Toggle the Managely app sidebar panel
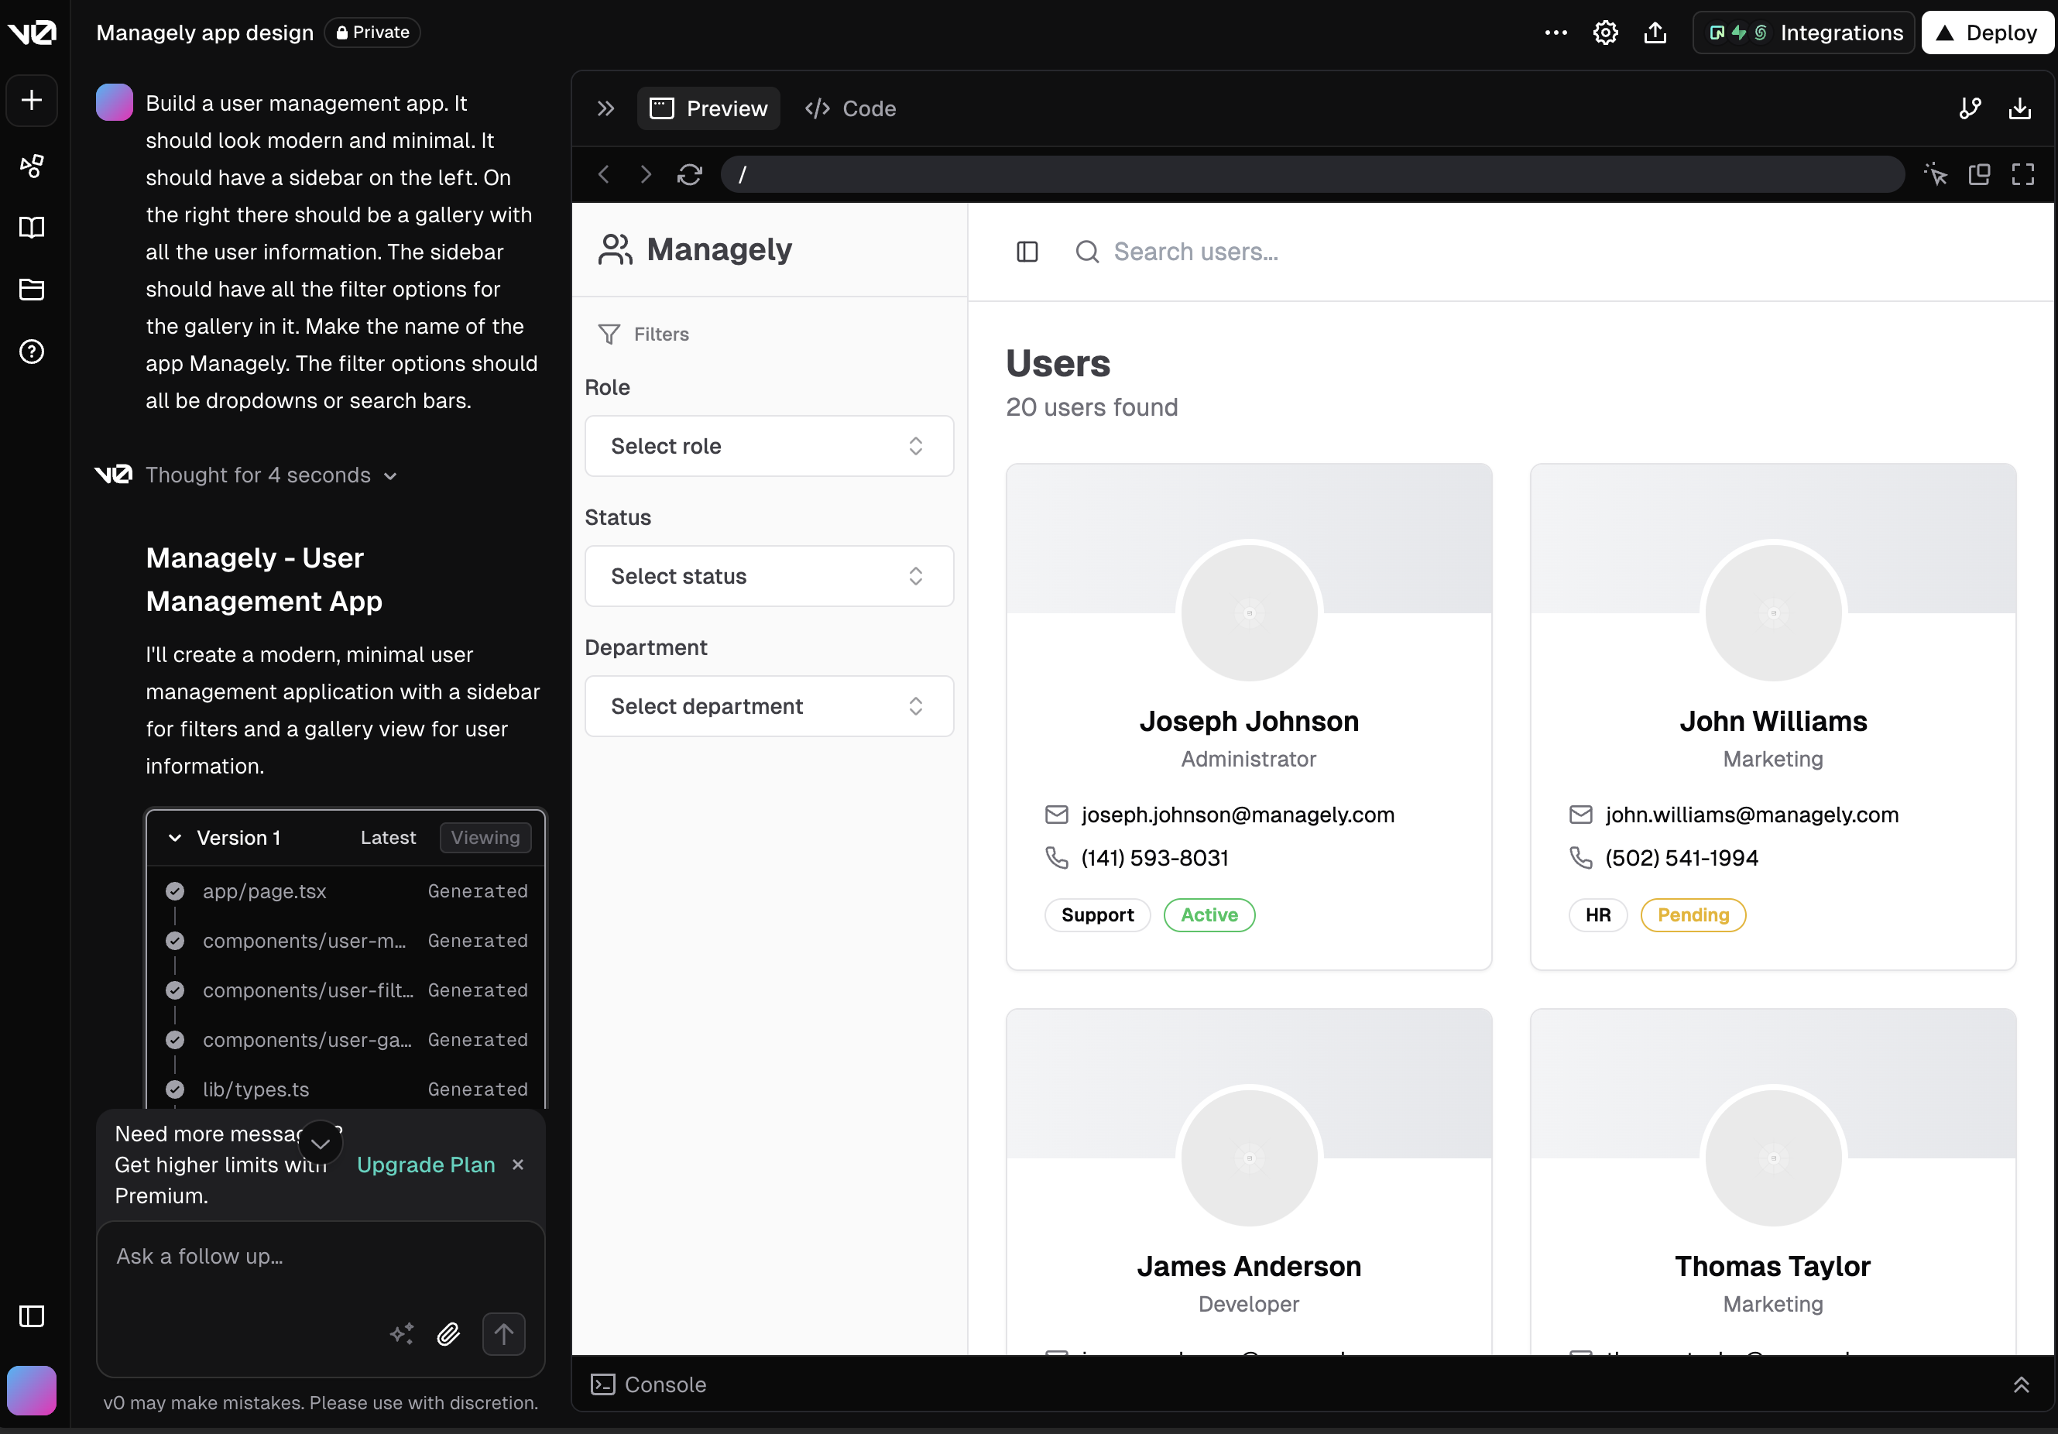 [1027, 252]
